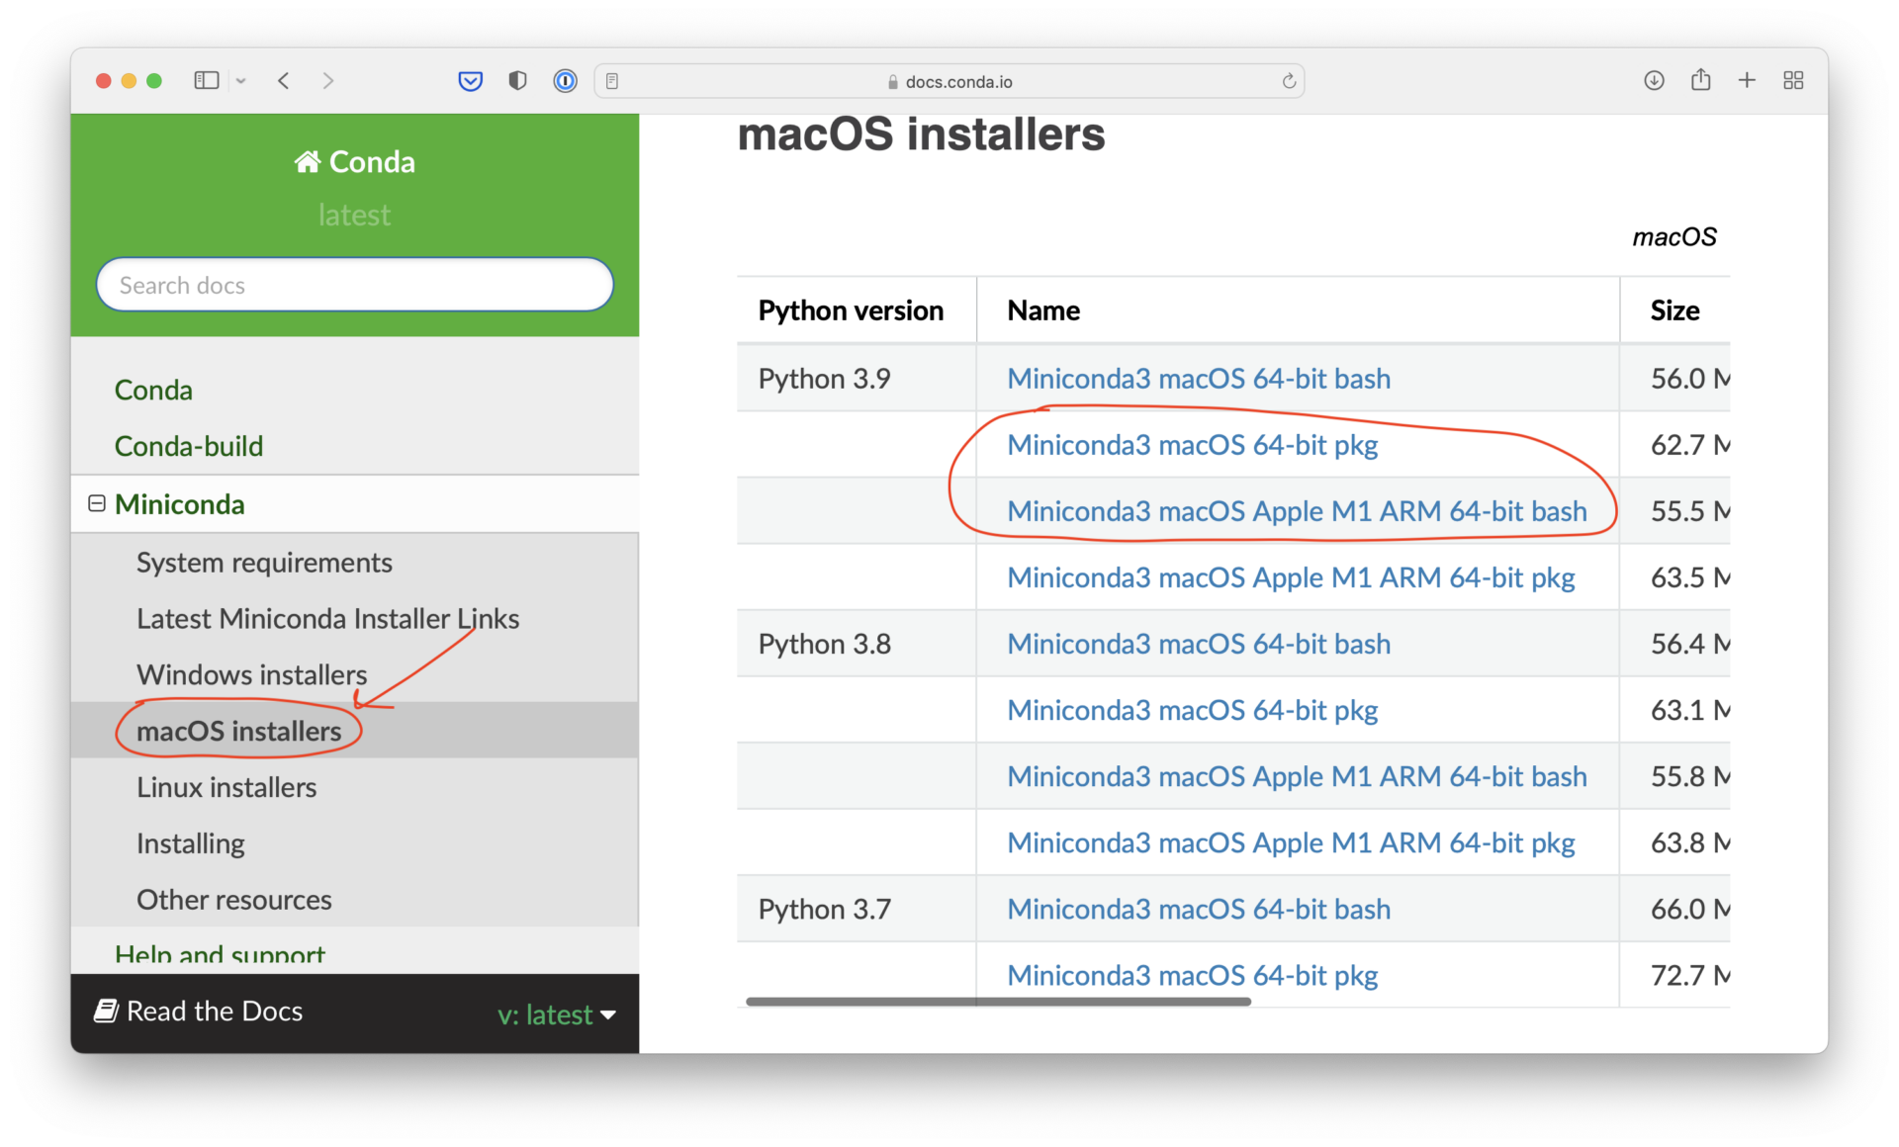1899x1147 pixels.
Task: Open a new tab with the plus icon
Action: [1747, 81]
